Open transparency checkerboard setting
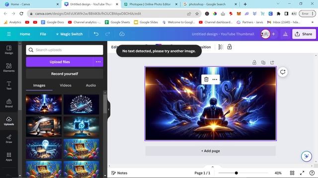The height and width of the screenshot is (178, 318). [x=221, y=47]
